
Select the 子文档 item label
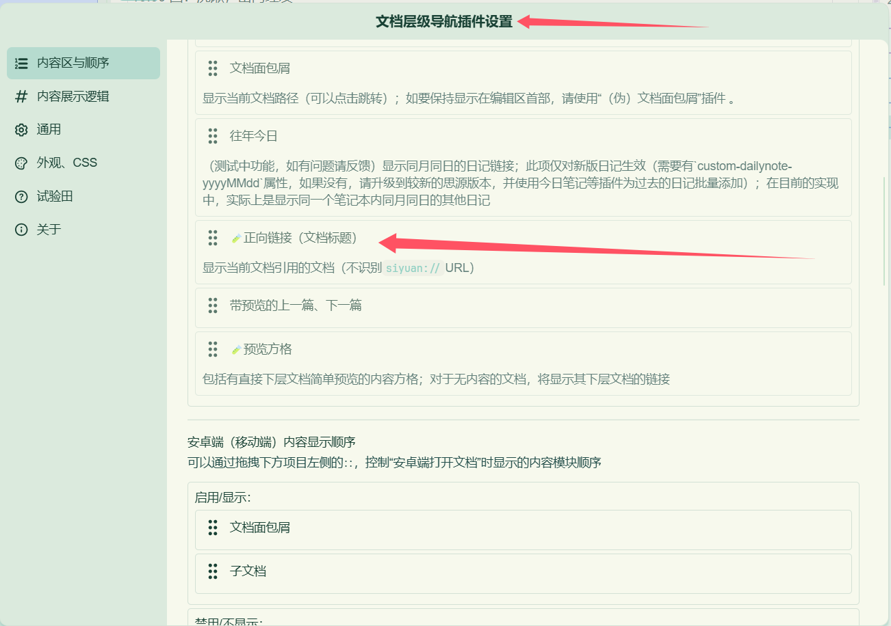[248, 571]
